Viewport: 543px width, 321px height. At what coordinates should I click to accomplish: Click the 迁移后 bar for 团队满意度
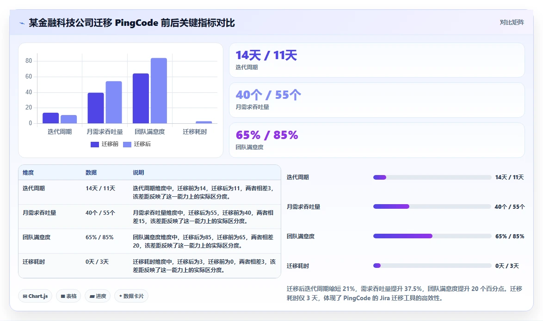[x=159, y=91]
